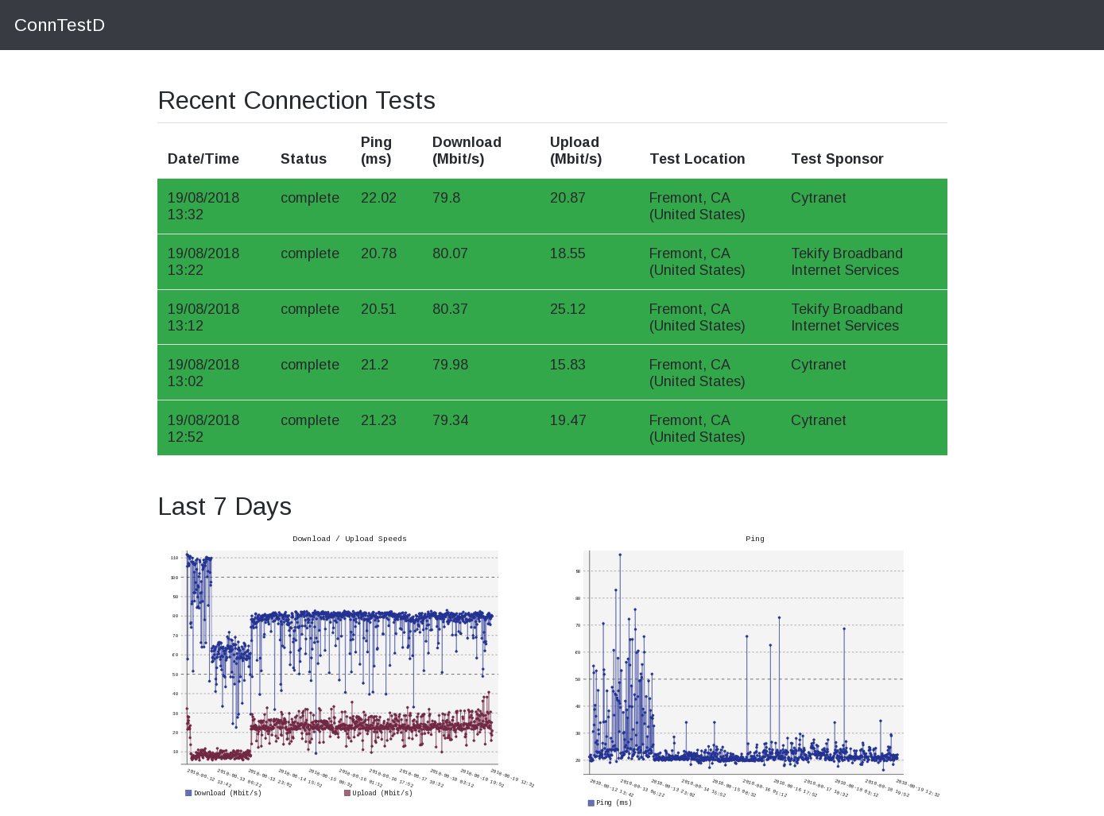The width and height of the screenshot is (1104, 816).
Task: Select the "Last 7 Days" heading
Action: click(225, 507)
